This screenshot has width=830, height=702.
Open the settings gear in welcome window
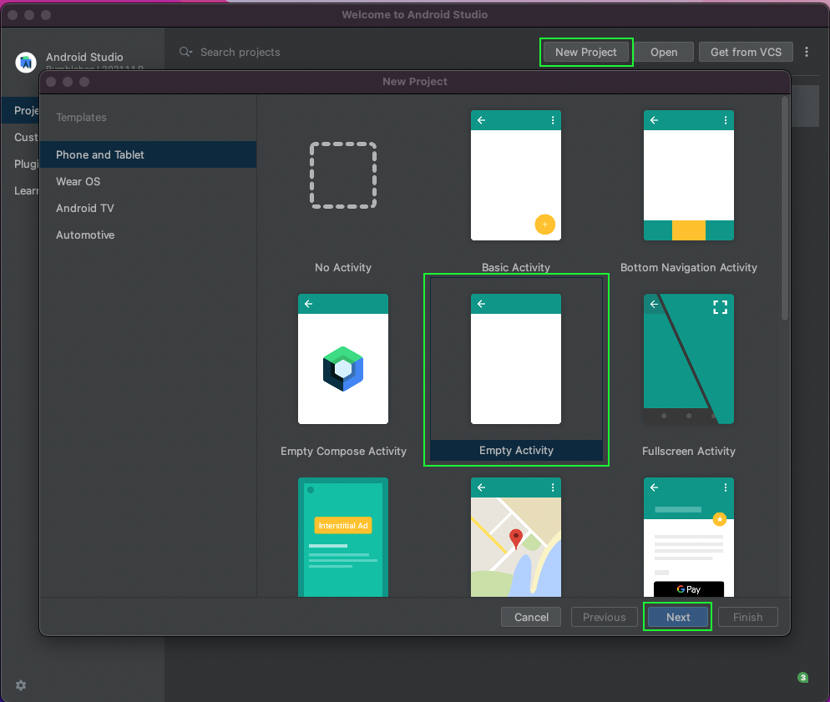(x=21, y=685)
